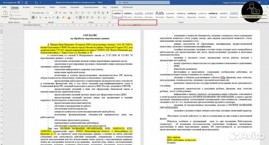
Task: Clear all formatting with the eraser A icon
Action: [x=71, y=13]
